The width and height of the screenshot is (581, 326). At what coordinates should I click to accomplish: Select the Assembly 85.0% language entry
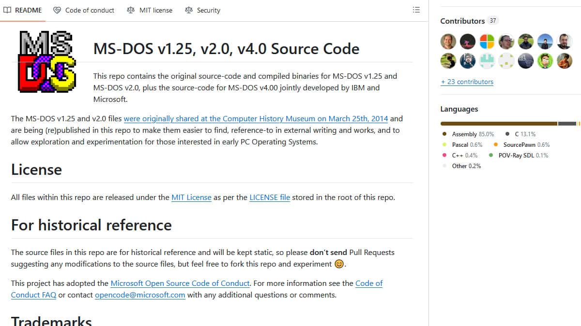tap(468, 134)
